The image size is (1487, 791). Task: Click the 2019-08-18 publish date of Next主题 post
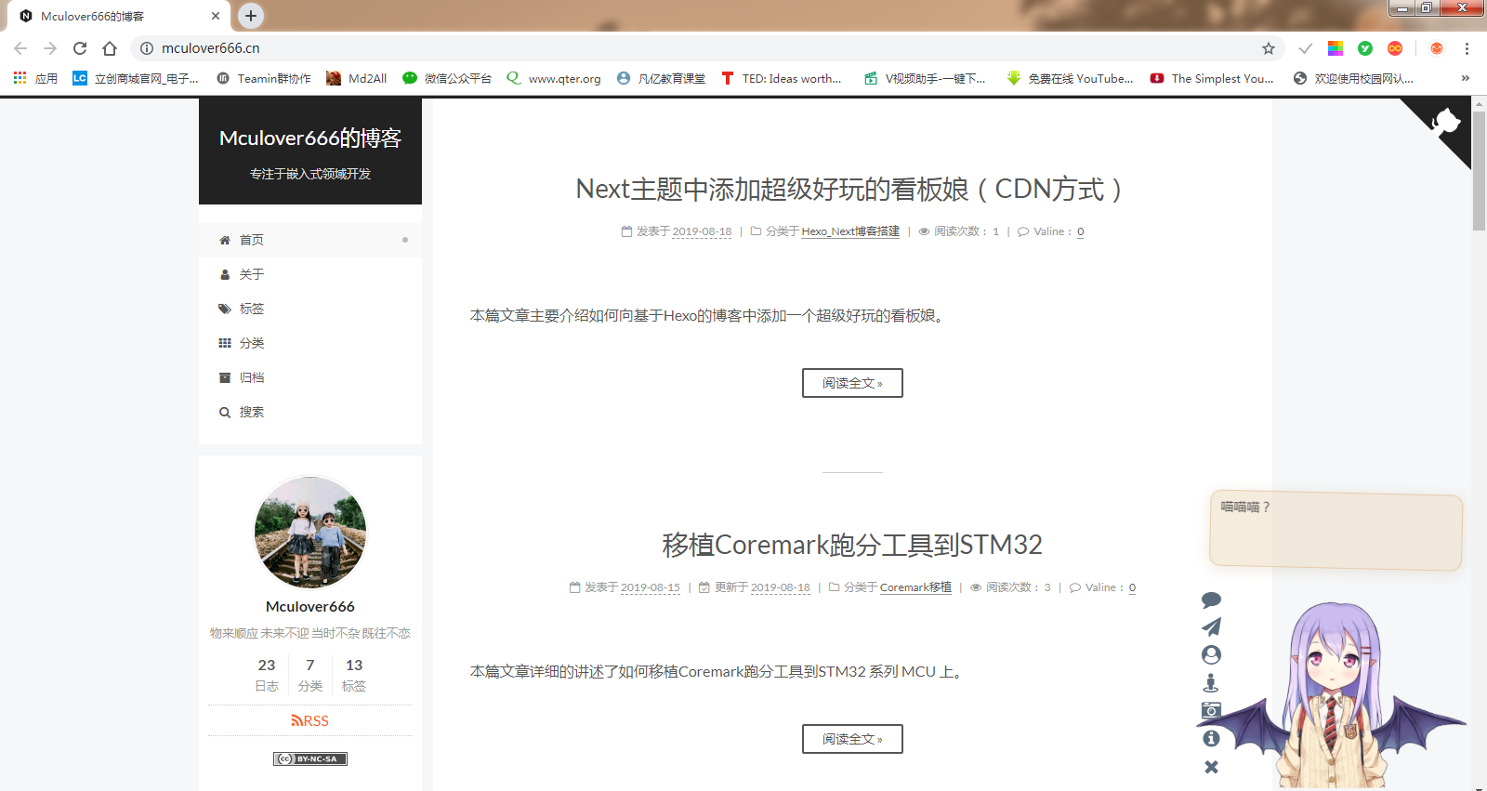pyautogui.click(x=702, y=231)
